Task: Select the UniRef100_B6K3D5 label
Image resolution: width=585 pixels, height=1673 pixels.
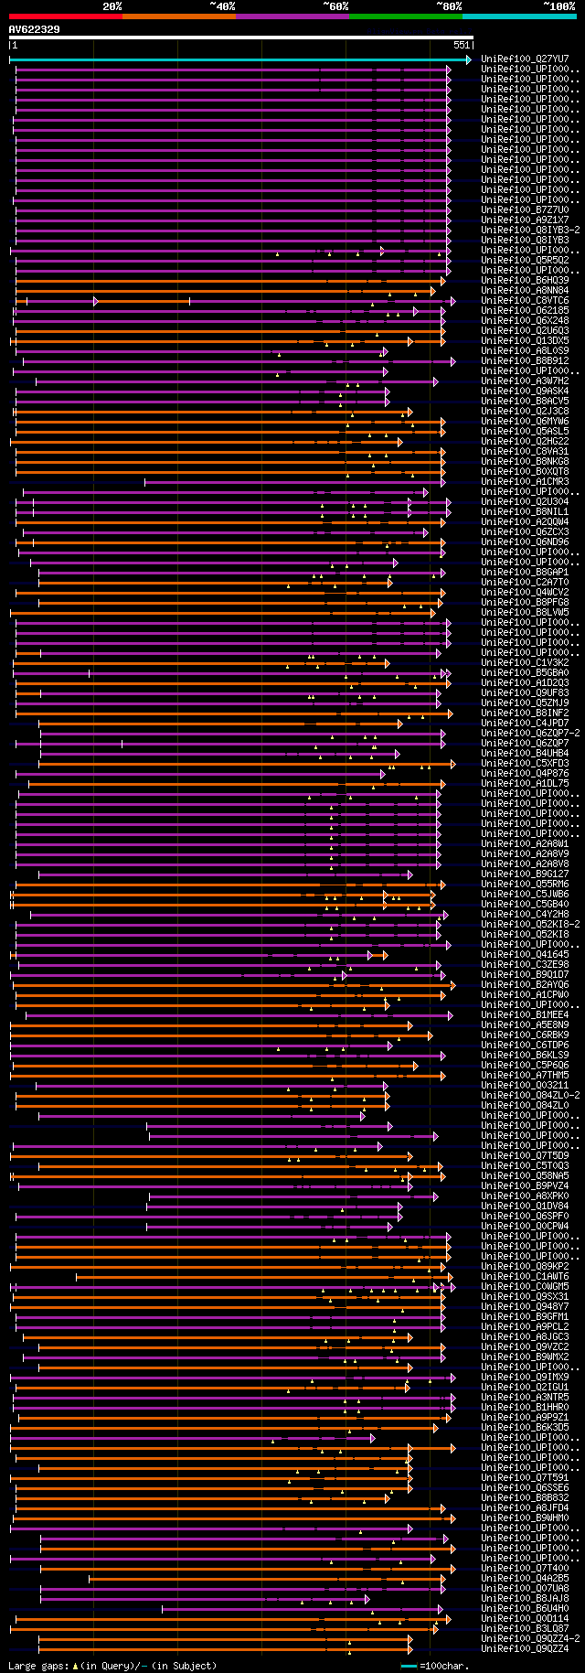Action: coord(525,1427)
